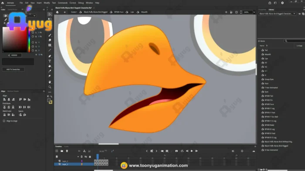Step forward one frame

tap(197, 151)
